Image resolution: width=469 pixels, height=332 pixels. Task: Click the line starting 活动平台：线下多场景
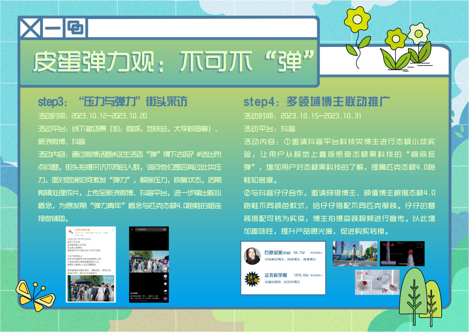[x=128, y=128]
